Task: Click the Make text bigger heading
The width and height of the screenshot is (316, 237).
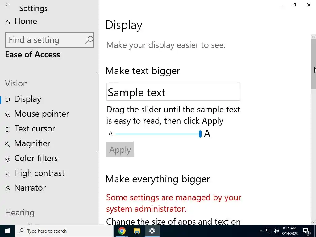Action: [143, 71]
